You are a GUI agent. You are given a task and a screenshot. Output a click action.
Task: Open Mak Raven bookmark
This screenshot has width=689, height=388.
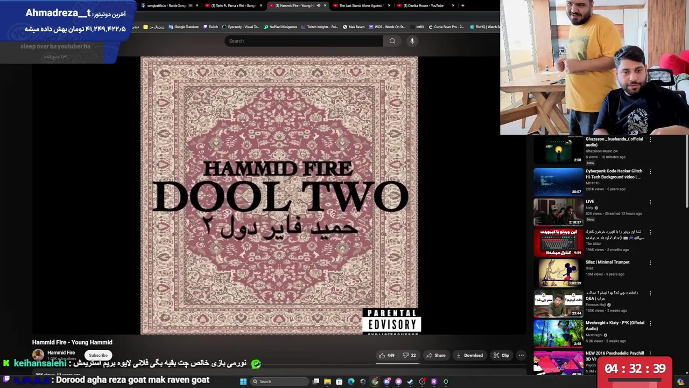click(354, 27)
